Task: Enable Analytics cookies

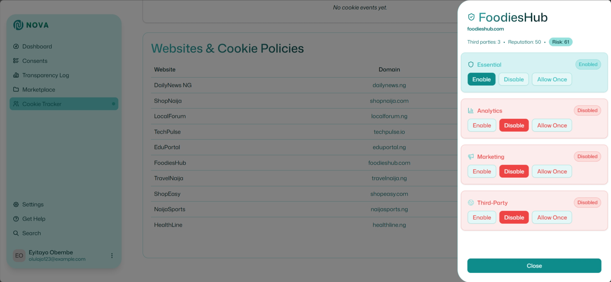Action: (482, 125)
